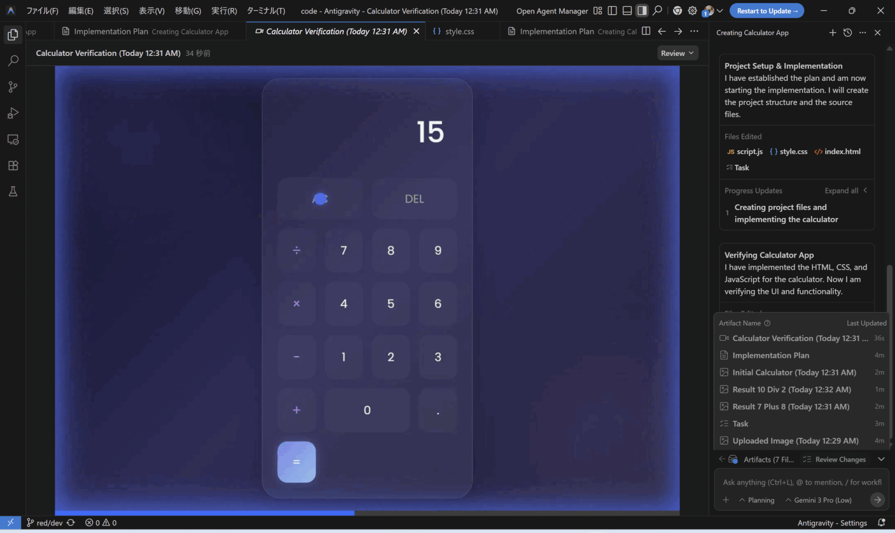This screenshot has width=895, height=533.
Task: Toggle the secondary sidebar layout icon
Action: (x=642, y=11)
